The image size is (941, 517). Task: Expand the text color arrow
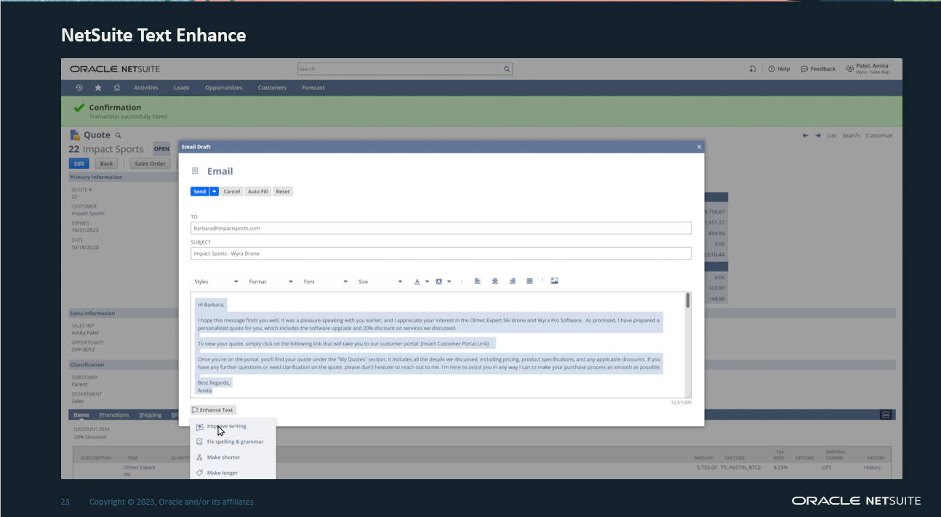pyautogui.click(x=428, y=281)
